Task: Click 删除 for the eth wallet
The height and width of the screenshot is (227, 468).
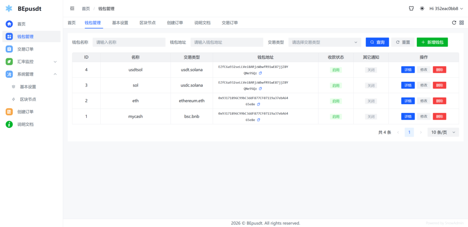Action: tap(440, 101)
